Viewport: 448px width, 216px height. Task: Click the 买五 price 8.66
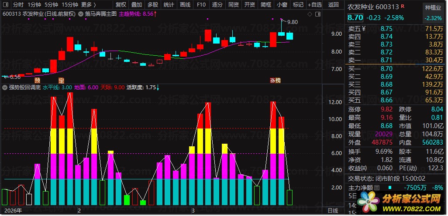coord(386,100)
